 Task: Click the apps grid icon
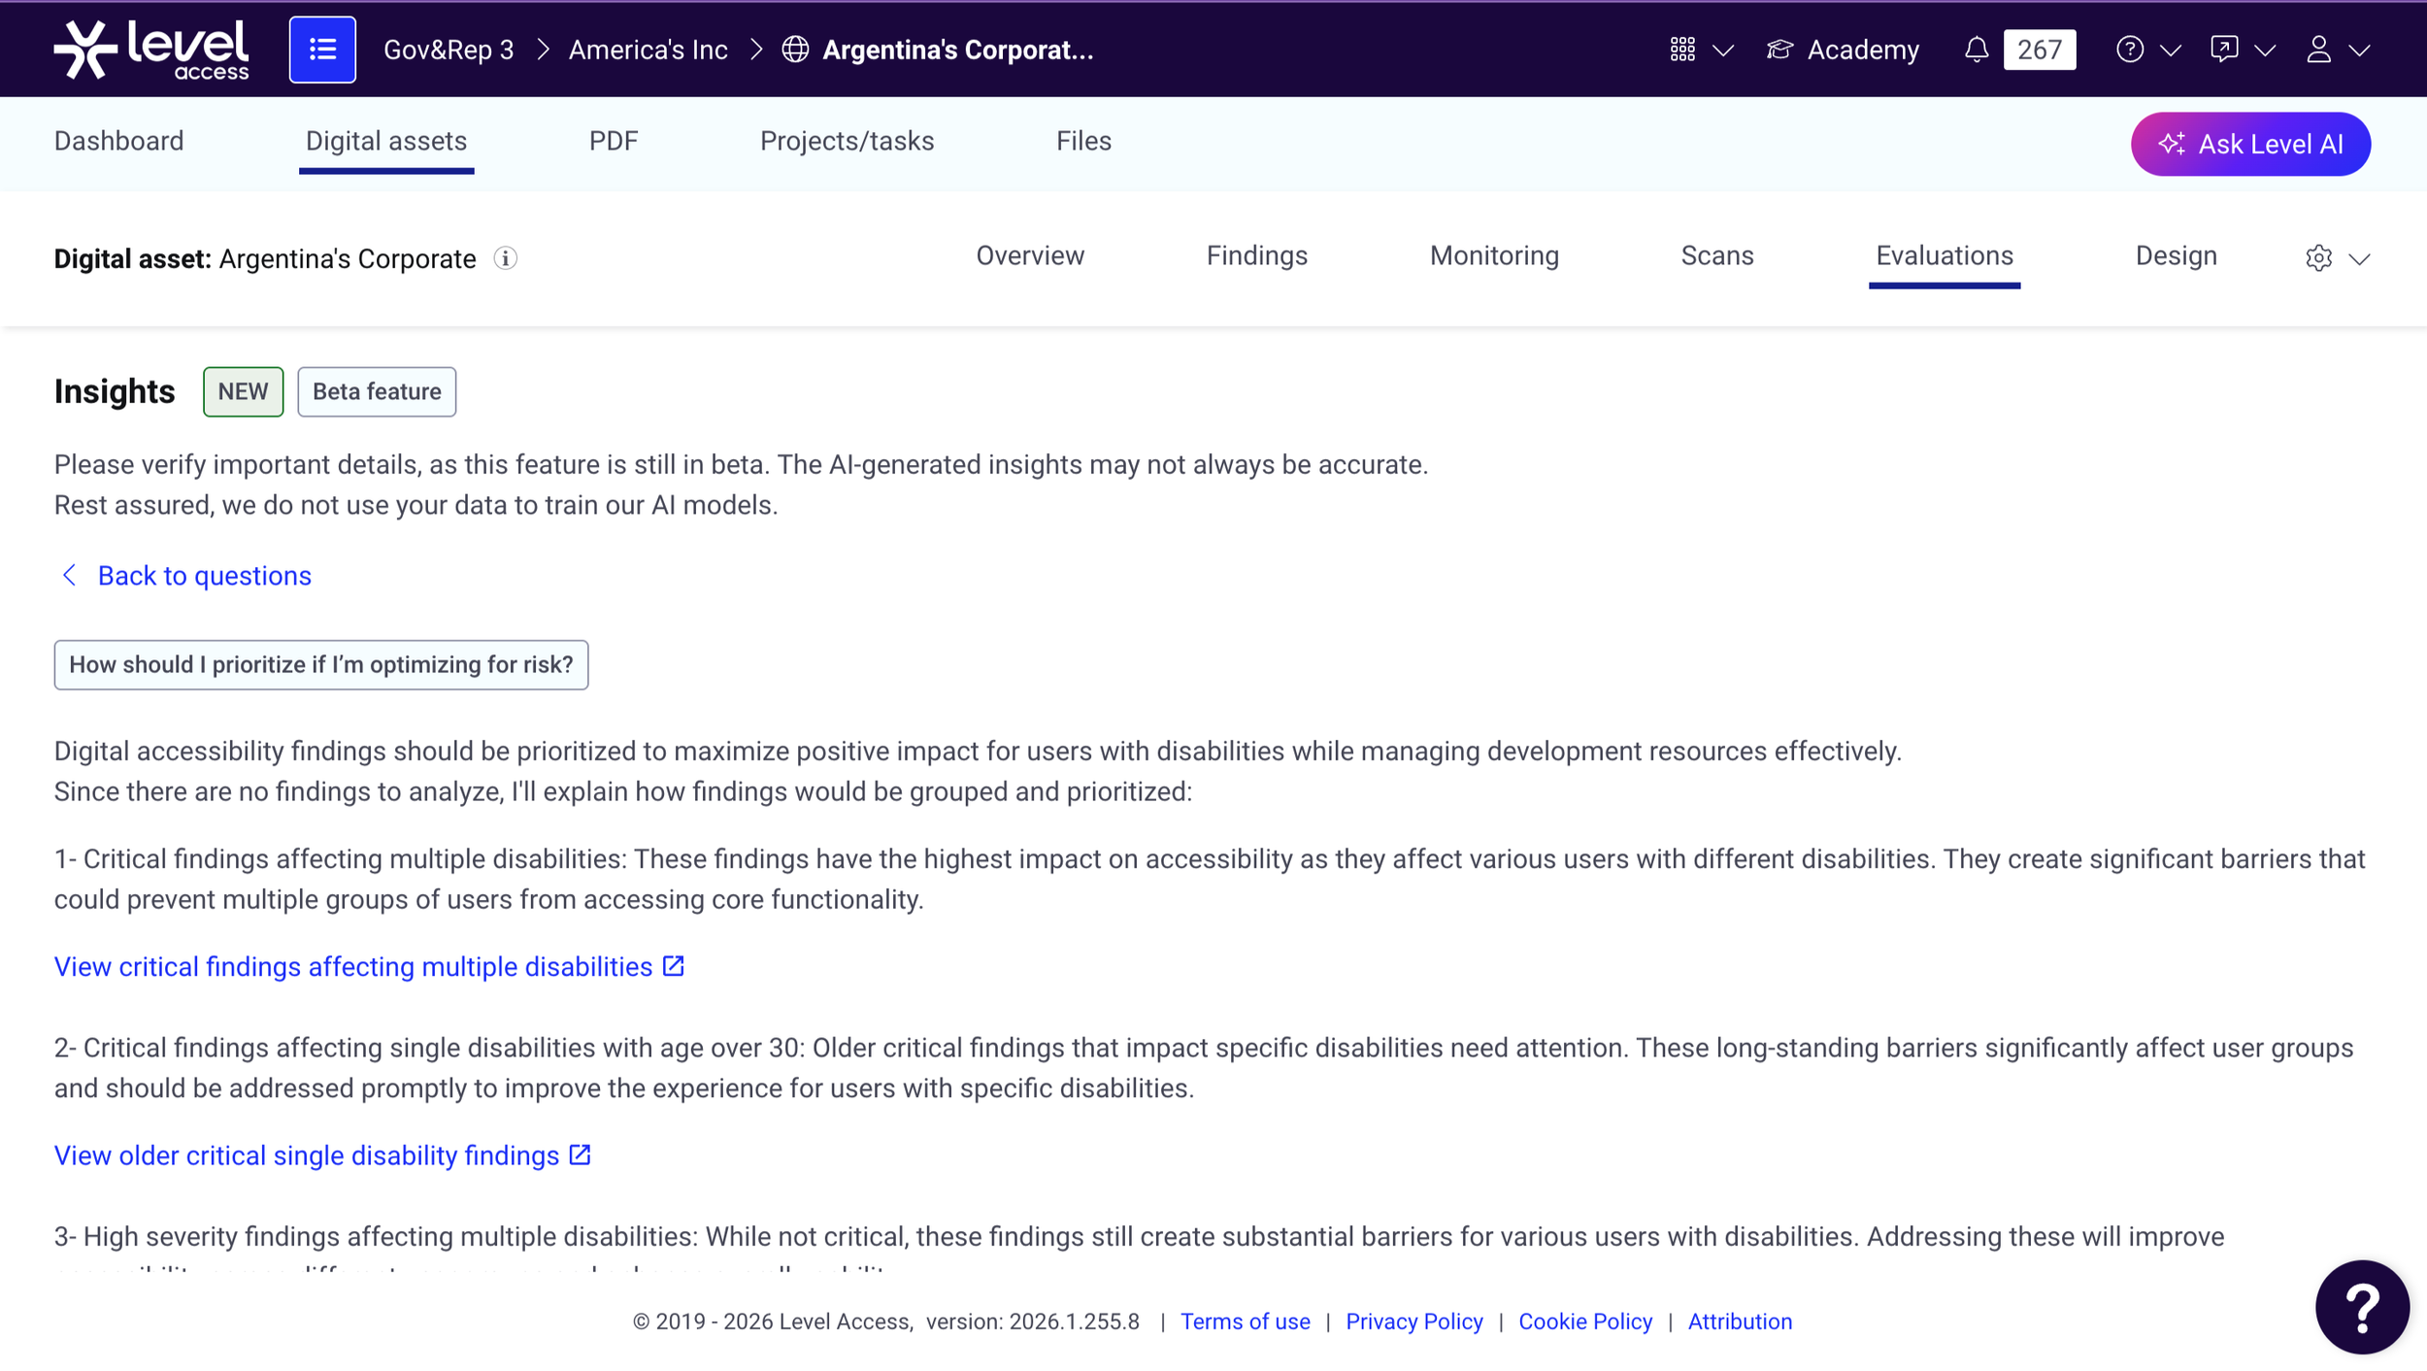1682,50
